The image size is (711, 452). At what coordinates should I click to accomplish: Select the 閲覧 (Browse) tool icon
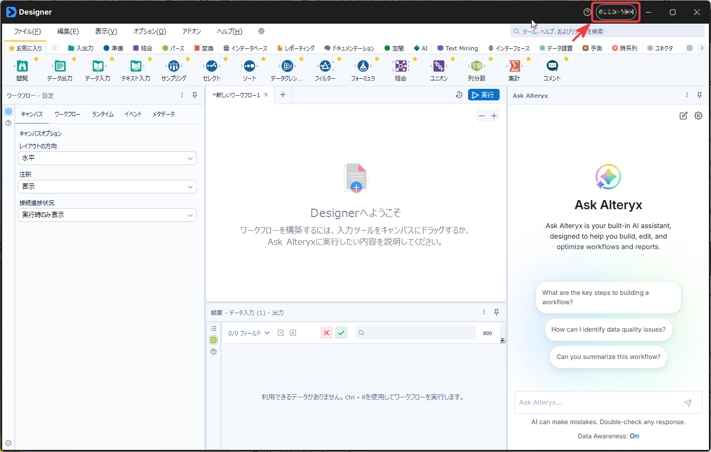22,66
